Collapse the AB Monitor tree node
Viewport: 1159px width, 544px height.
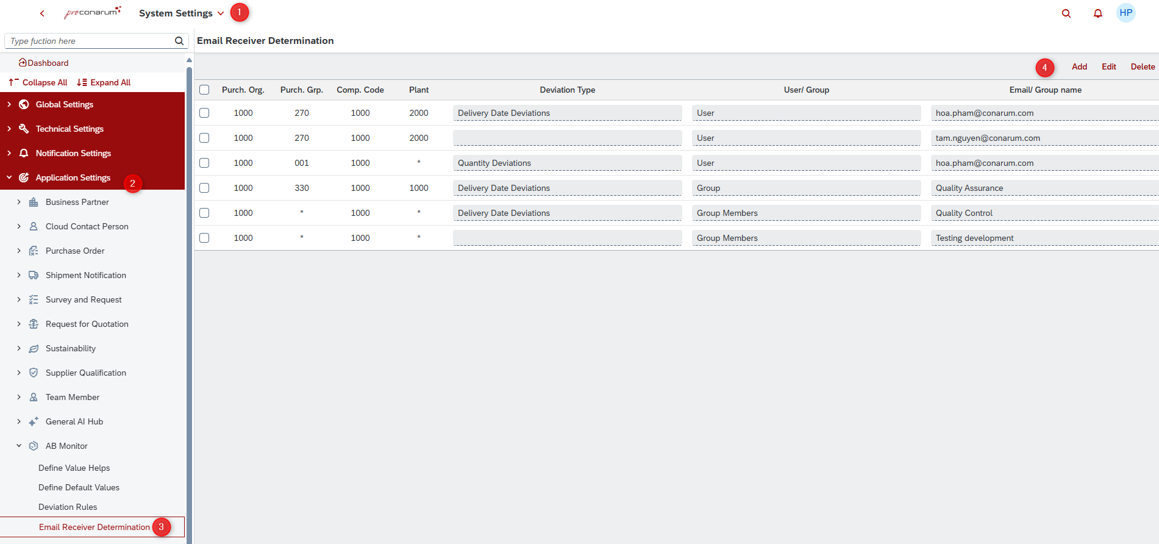19,446
